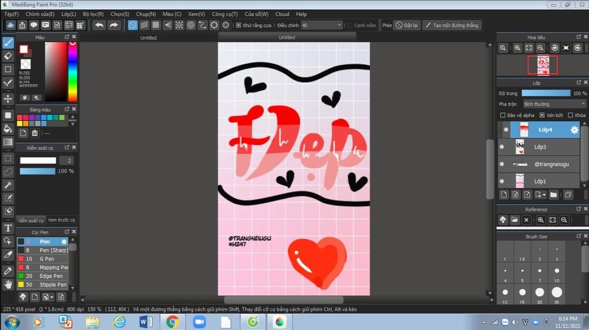Viewport: 589px width, 330px height.
Task: Expand the add brush dropdown below the brush list
Action: pos(51,297)
